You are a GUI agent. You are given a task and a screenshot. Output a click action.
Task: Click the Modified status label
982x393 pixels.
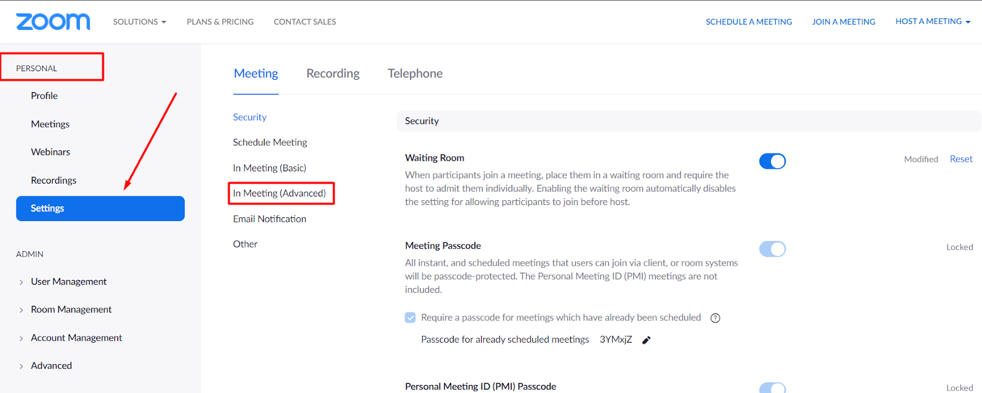point(921,159)
